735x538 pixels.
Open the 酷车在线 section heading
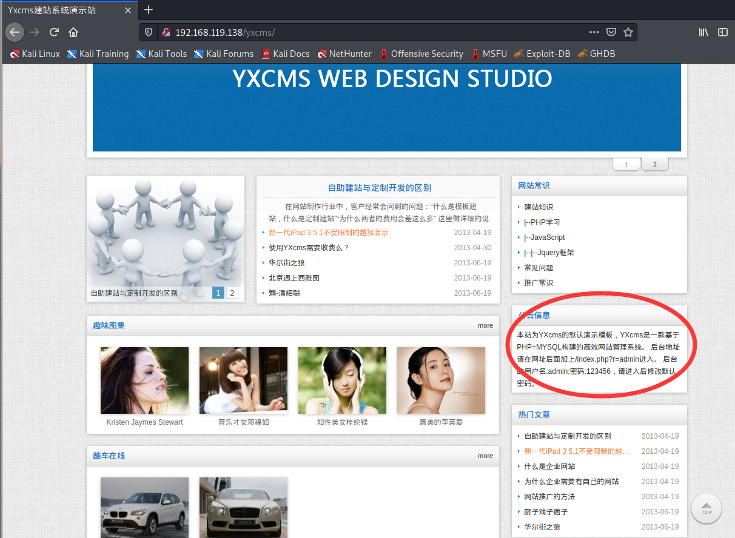109,456
